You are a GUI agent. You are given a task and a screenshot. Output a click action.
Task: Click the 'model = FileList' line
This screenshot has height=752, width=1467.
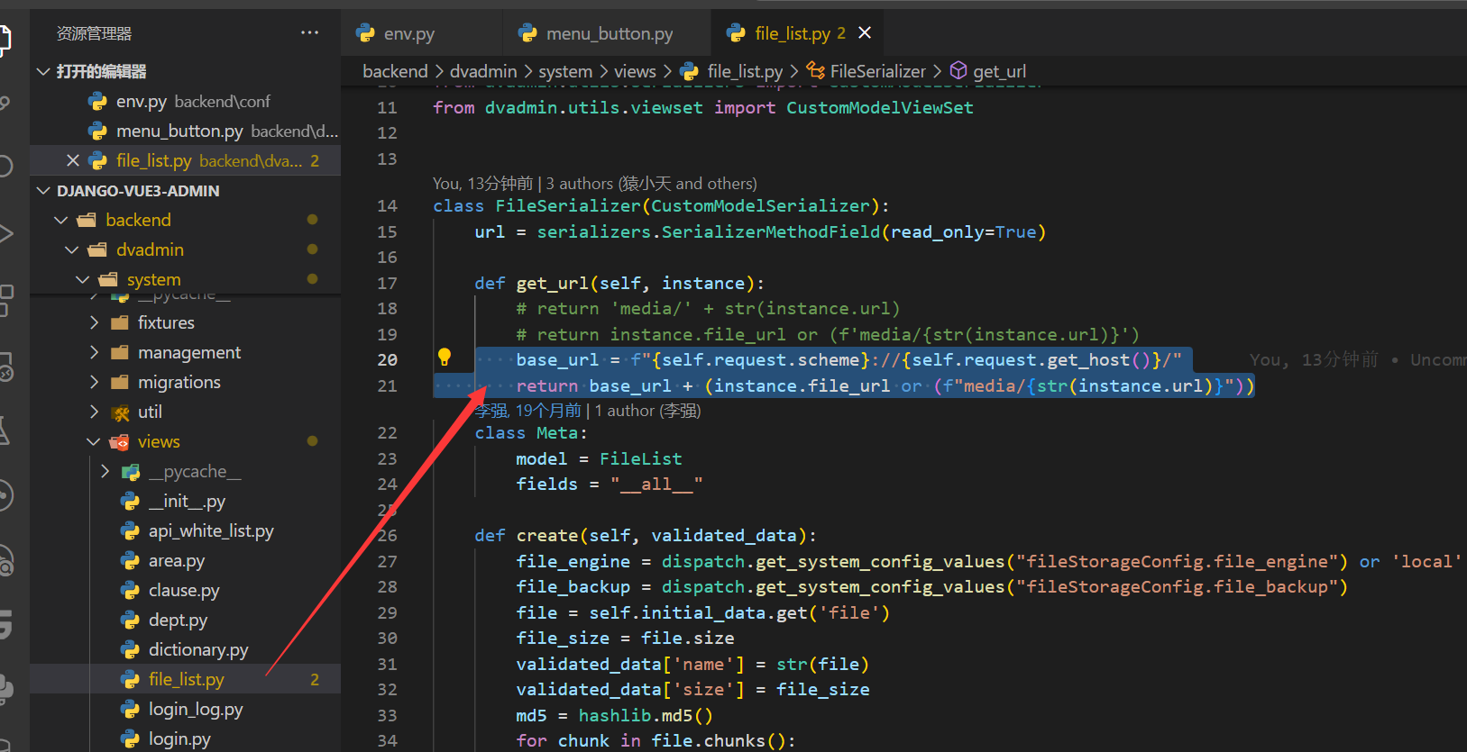pyautogui.click(x=599, y=458)
